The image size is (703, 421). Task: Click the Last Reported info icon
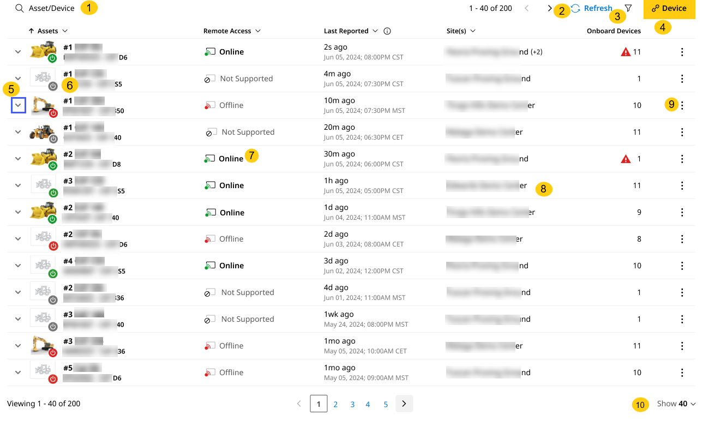[387, 31]
